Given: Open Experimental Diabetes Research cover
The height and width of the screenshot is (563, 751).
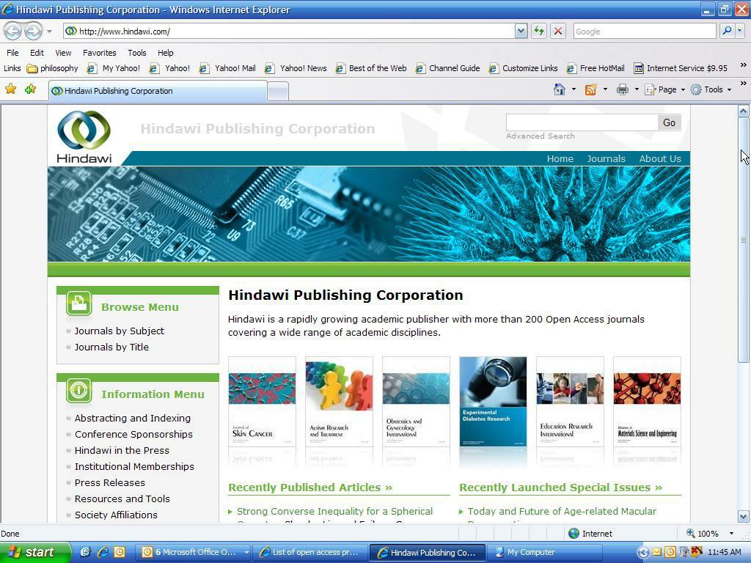Looking at the screenshot, I should click(x=493, y=402).
